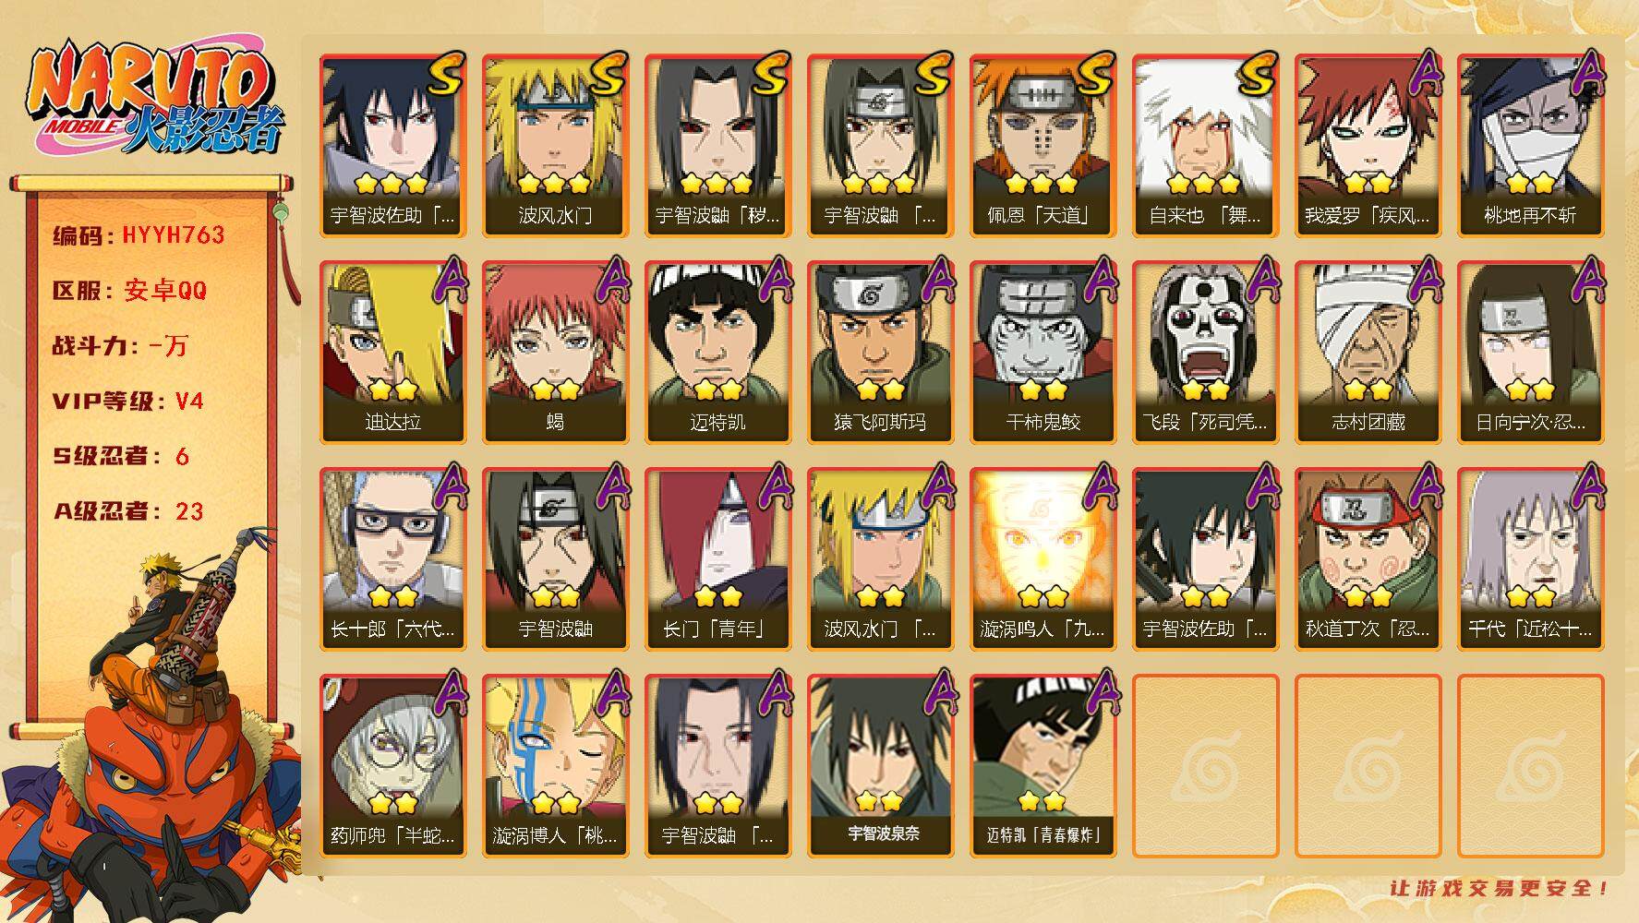Choose the 迈特凯 A-rank card
This screenshot has height=923, width=1639.
pyautogui.click(x=717, y=352)
